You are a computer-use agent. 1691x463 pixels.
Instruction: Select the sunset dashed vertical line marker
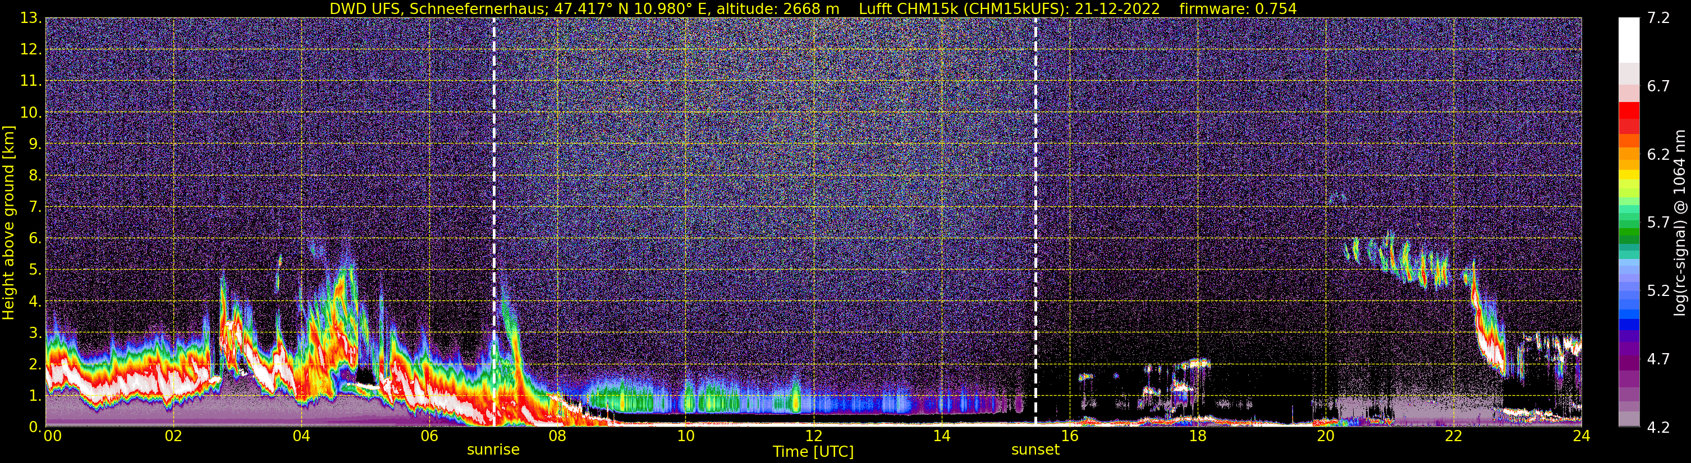(1036, 221)
